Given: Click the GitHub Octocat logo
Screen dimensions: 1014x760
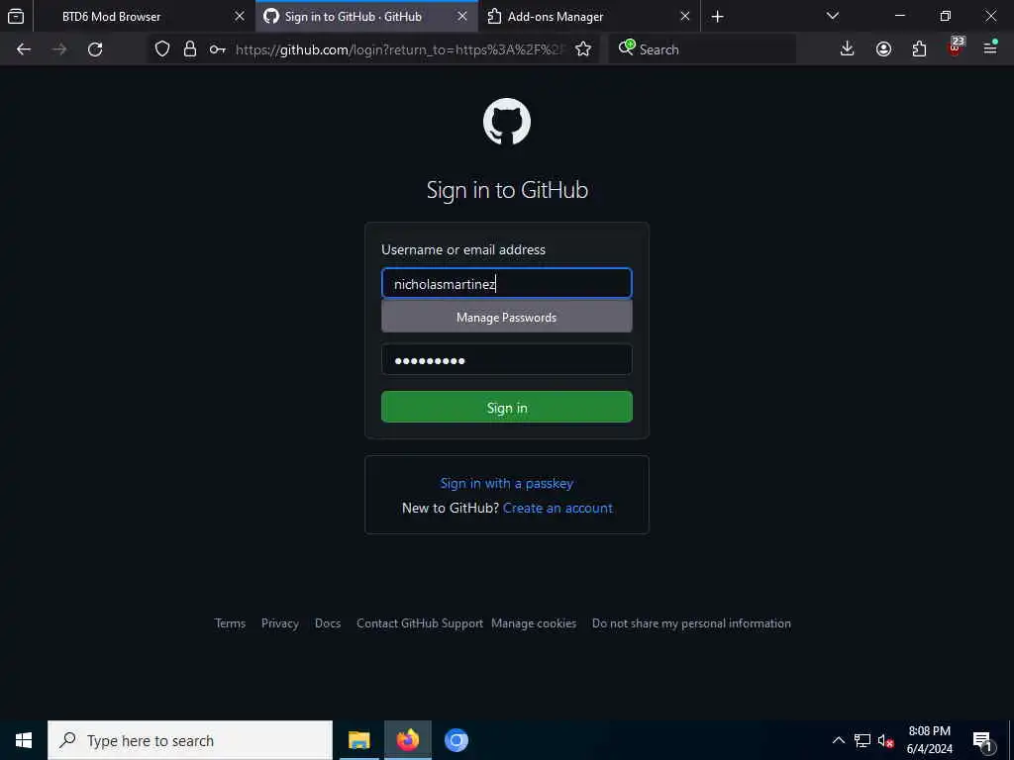Looking at the screenshot, I should (507, 122).
